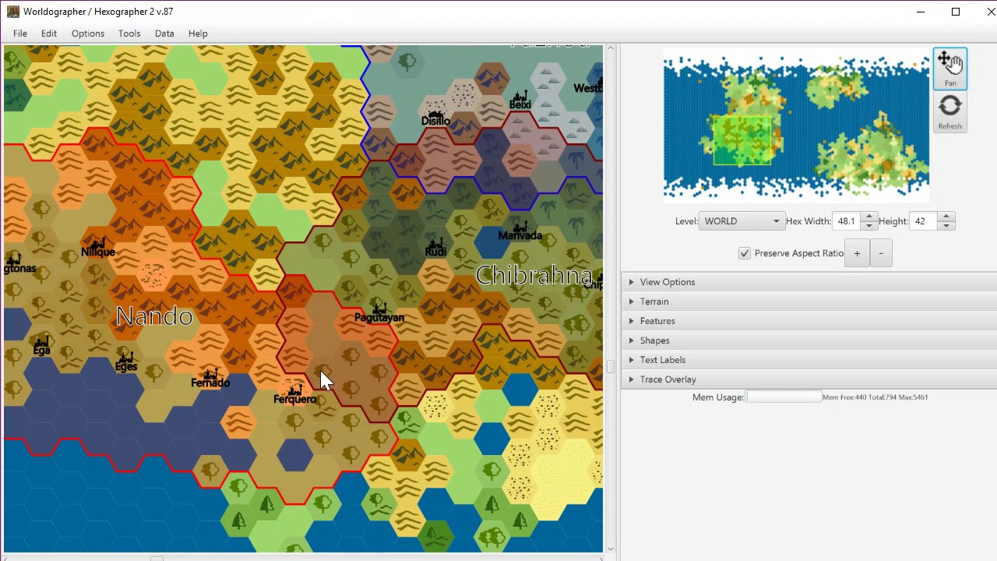Viewport: 997px width, 561px height.
Task: Expand the Terrain section
Action: (809, 302)
